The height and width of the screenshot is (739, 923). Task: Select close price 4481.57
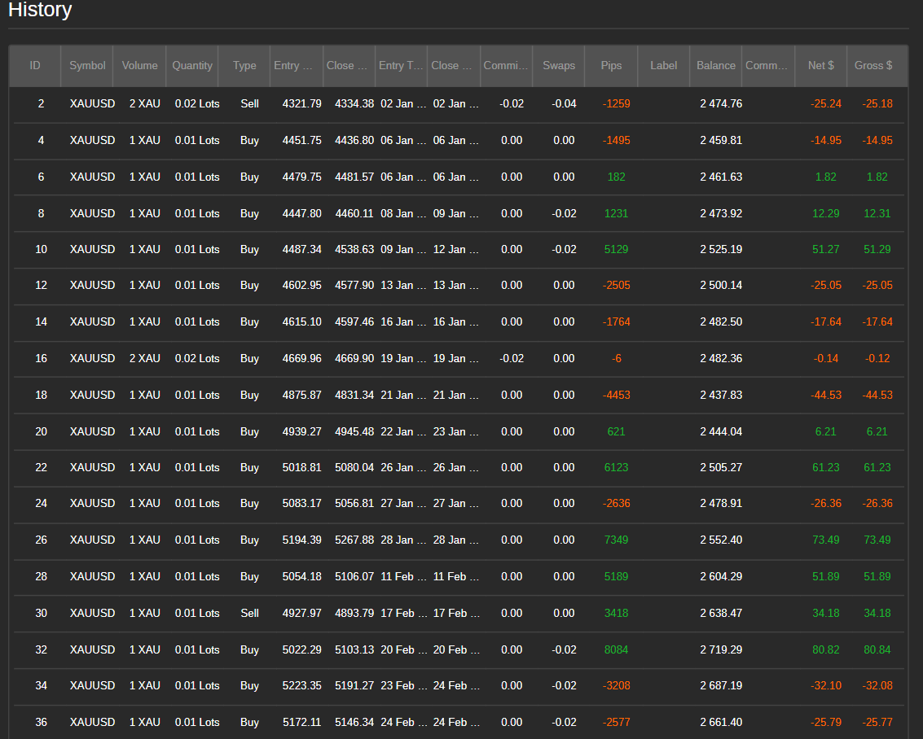click(x=354, y=177)
